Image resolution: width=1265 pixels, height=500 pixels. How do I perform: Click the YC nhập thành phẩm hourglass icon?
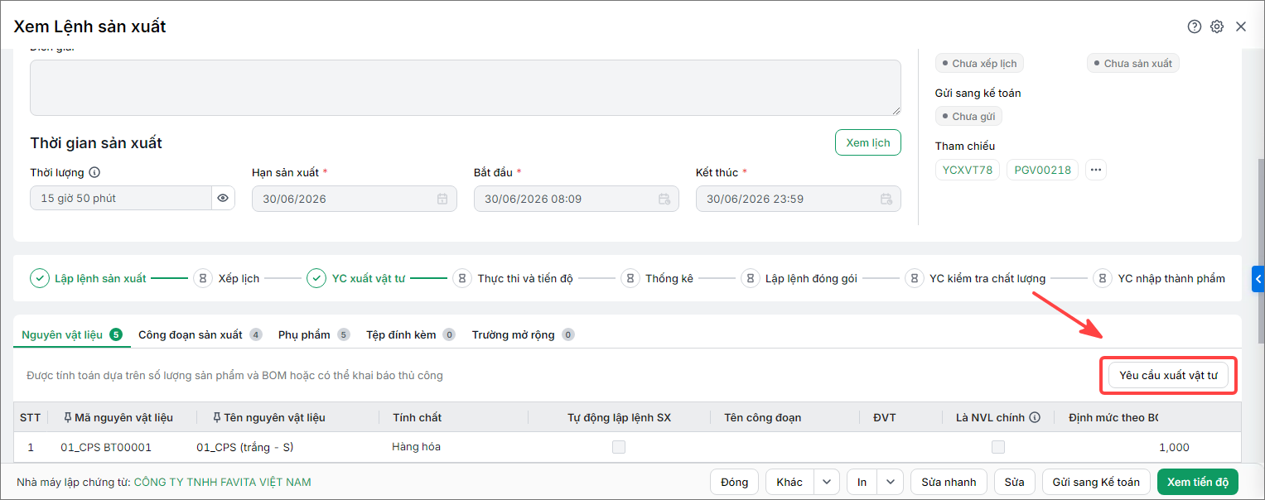(x=1103, y=278)
